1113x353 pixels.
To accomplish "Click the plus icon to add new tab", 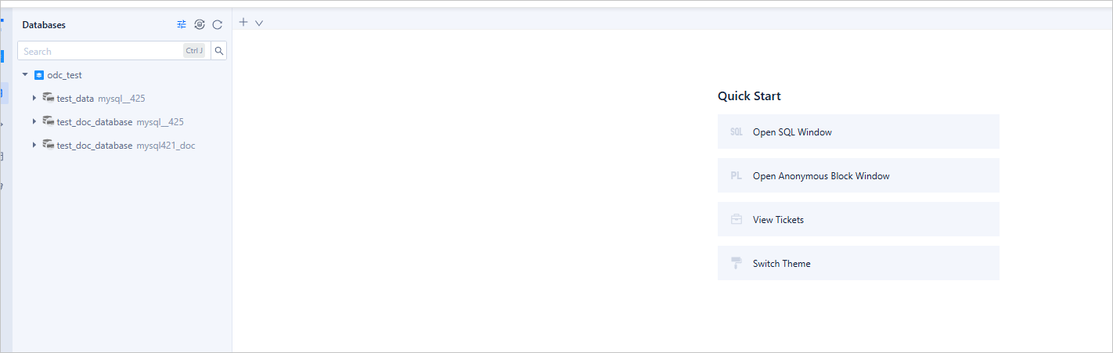I will click(x=243, y=23).
